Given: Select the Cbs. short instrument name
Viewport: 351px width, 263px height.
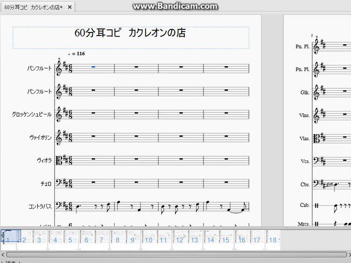Looking at the screenshot, I should pyautogui.click(x=305, y=185).
